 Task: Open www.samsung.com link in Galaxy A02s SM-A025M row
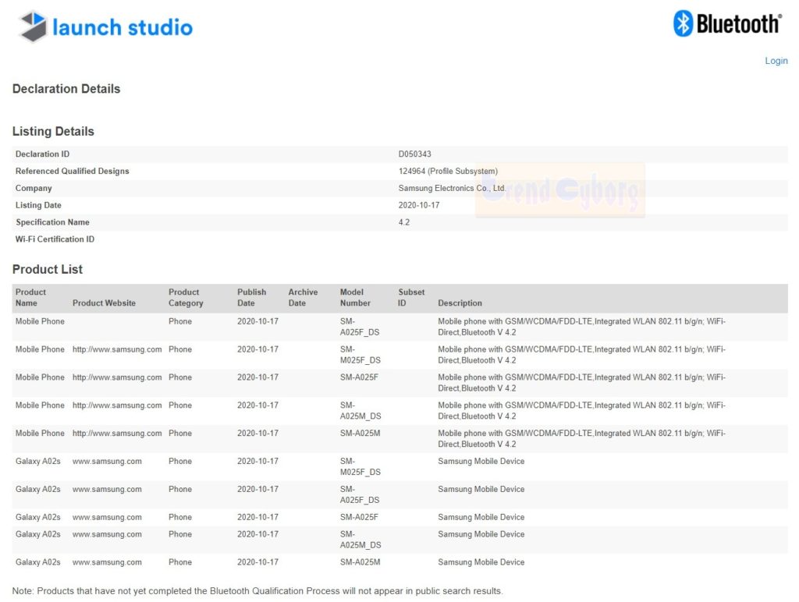pos(107,562)
